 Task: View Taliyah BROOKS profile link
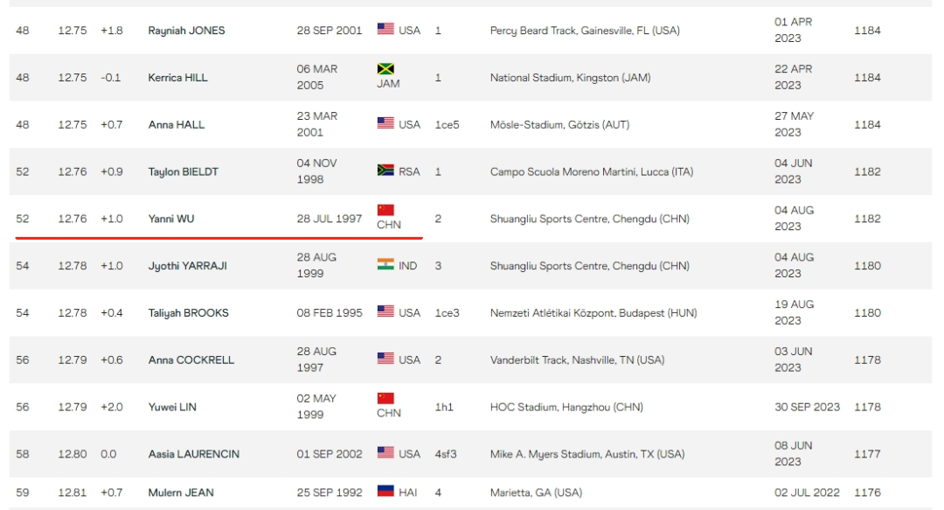pos(189,313)
